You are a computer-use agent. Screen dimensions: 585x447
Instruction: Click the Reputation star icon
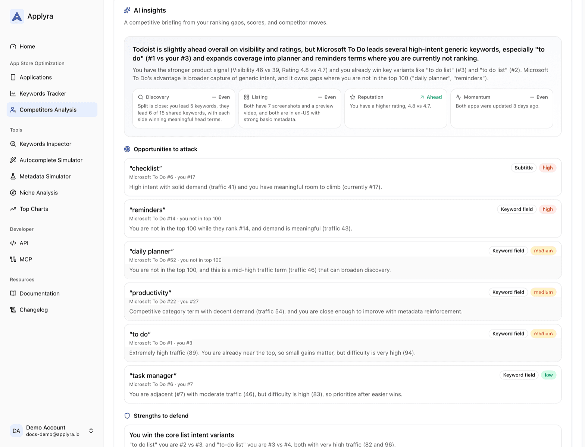click(353, 97)
